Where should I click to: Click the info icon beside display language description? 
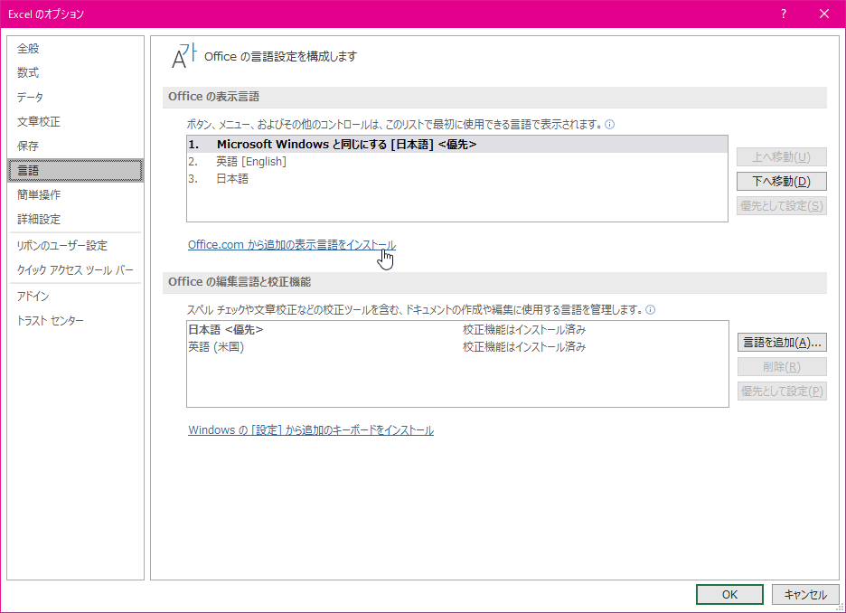point(610,125)
